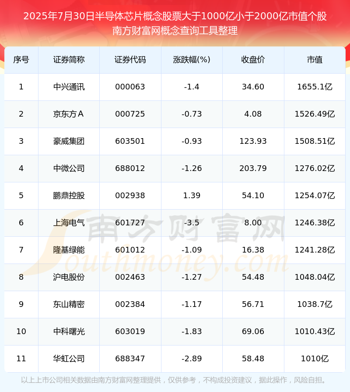Click stock code 688012
This screenshot has height=392, width=350.
click(x=130, y=168)
